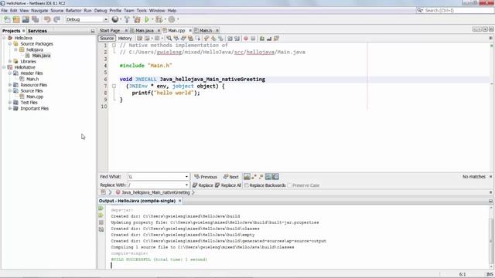This screenshot has height=278, width=495.
Task: Click the Previous find button
Action: 206,177
